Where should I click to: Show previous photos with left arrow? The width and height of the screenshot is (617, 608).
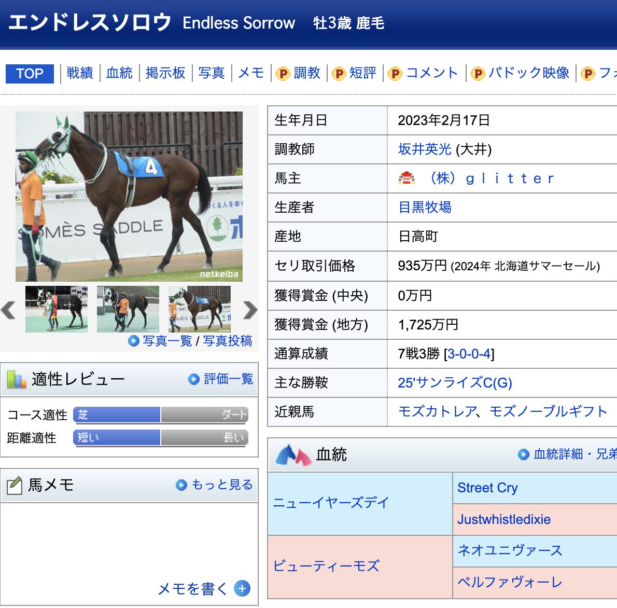pos(8,310)
